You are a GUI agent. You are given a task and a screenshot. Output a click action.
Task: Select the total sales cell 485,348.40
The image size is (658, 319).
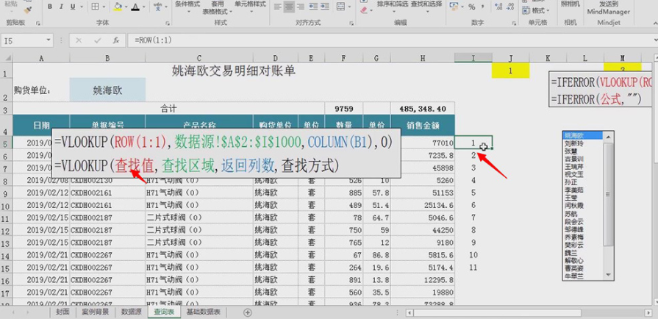pyautogui.click(x=423, y=109)
